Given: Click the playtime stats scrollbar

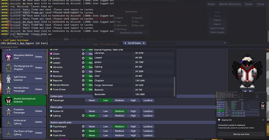Looking at the screenshot, I should click(x=175, y=86).
